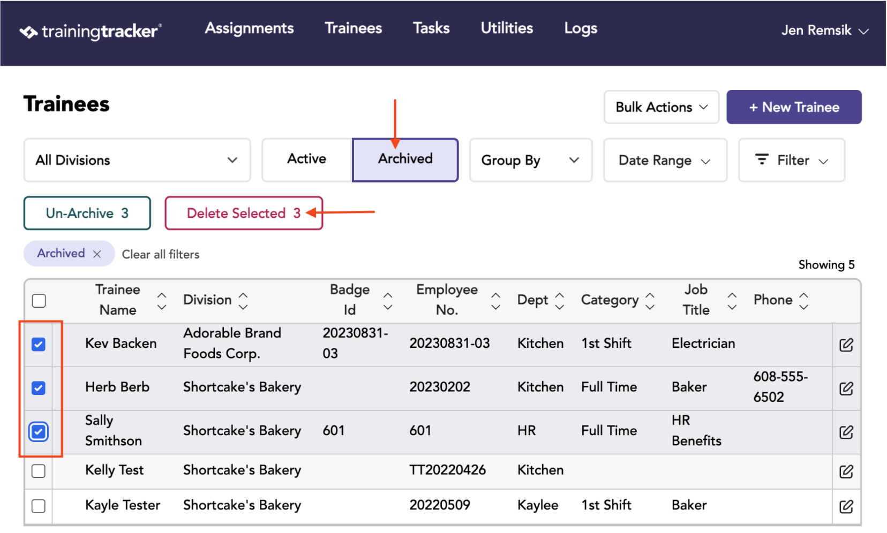Open the Jen Remsik user menu
887x533 pixels.
[x=825, y=31]
